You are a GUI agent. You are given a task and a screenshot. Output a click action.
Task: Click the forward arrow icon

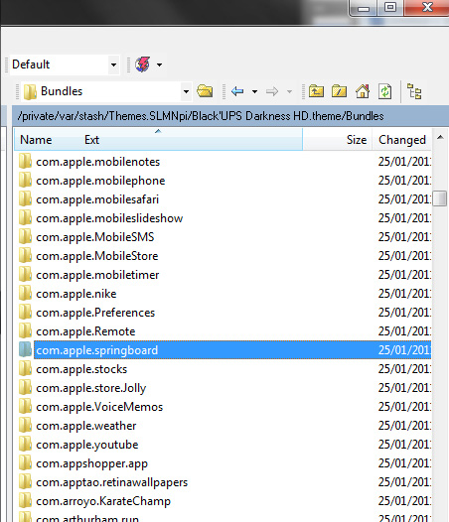272,91
